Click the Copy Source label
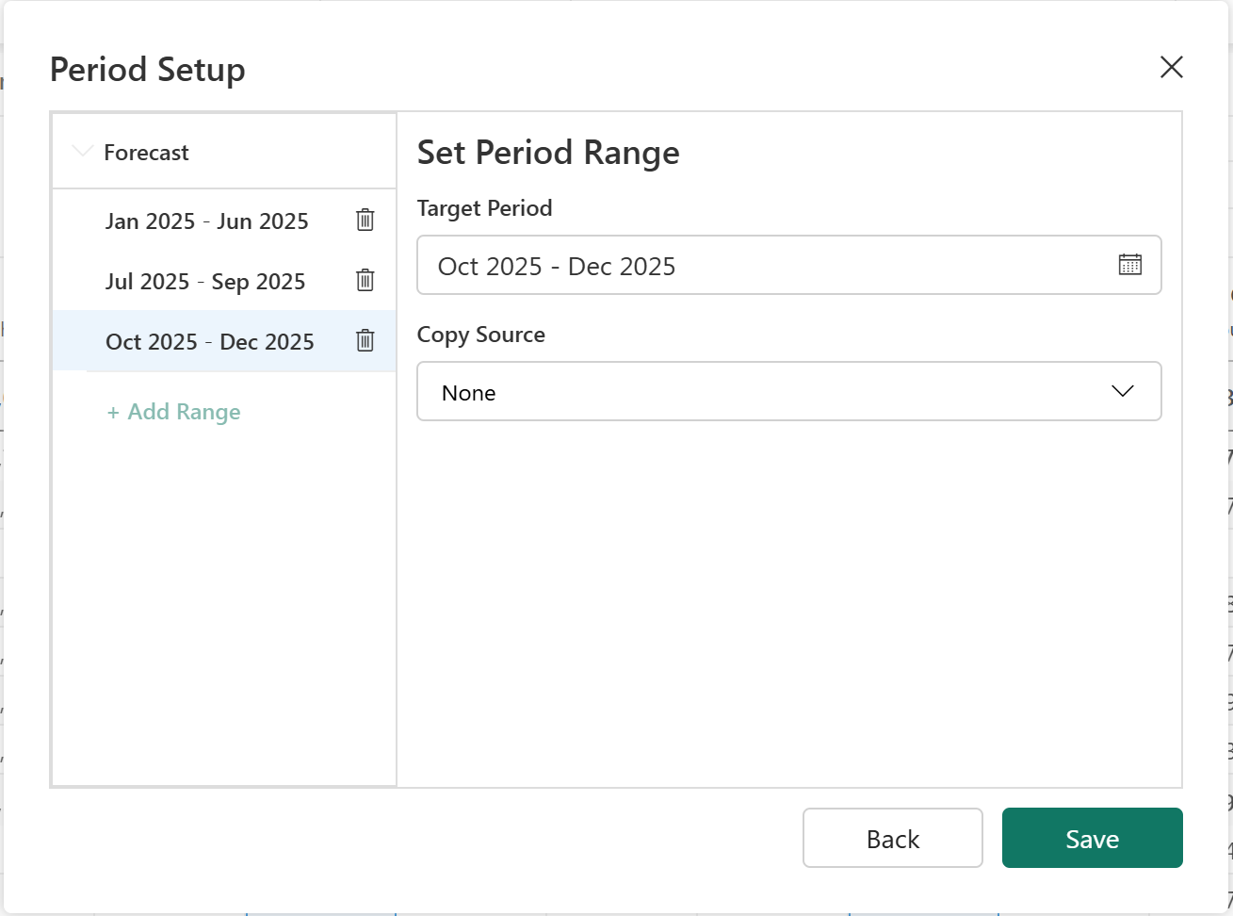Screen dimensions: 1233x916 point(480,335)
